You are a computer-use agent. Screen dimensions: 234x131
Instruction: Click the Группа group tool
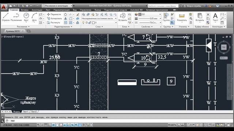(x=166, y=17)
